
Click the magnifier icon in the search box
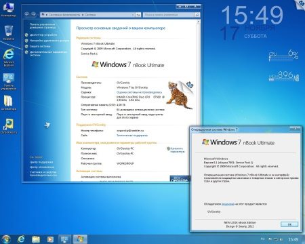coord(197,15)
